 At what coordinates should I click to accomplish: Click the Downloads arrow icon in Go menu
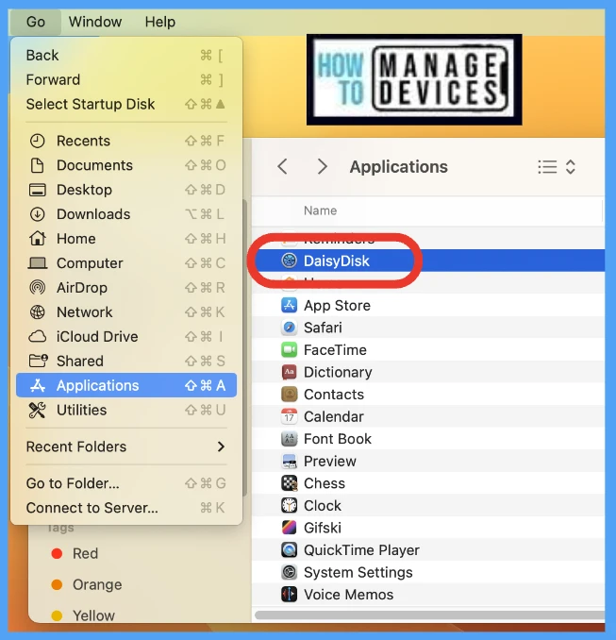(x=37, y=214)
